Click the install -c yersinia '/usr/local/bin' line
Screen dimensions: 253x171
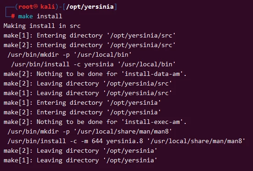(x=93, y=64)
